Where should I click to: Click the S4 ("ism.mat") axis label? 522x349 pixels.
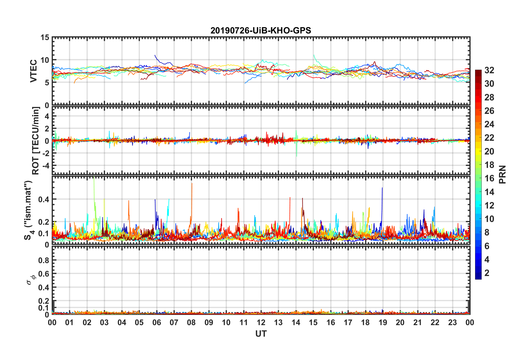pyautogui.click(x=29, y=210)
